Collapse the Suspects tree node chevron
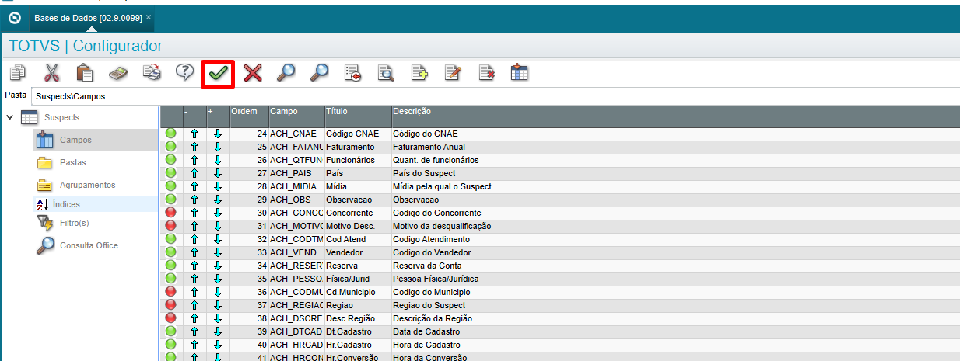The width and height of the screenshot is (960, 361). tap(10, 118)
